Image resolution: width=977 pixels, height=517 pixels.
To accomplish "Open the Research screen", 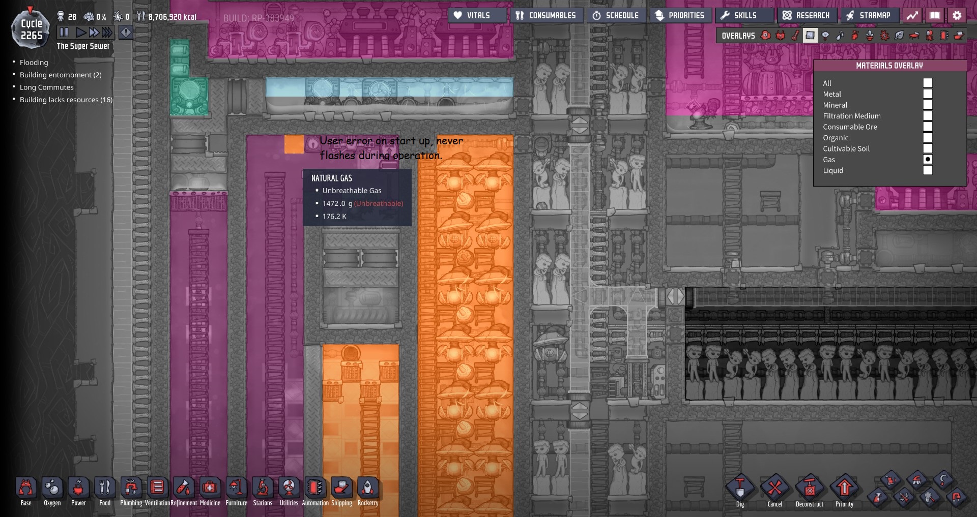I will (807, 16).
